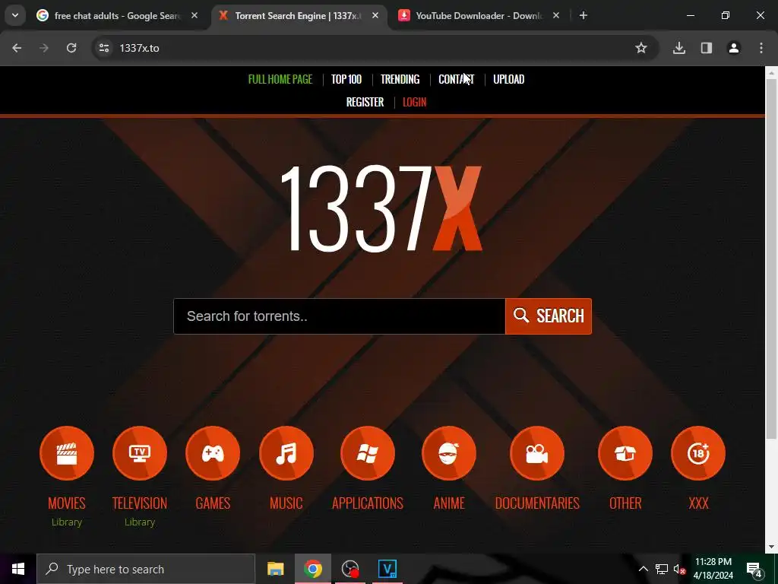Open Chrome three-dot menu
The height and width of the screenshot is (584, 778).
click(761, 48)
